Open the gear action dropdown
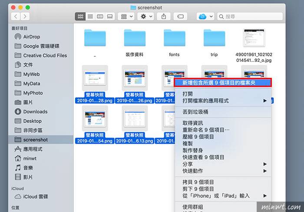This screenshot has height=212, width=304. (x=145, y=16)
